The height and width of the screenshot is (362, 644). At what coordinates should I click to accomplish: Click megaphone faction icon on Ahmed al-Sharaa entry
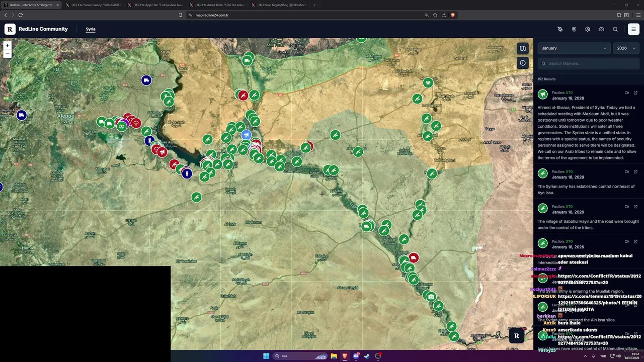[x=542, y=95]
